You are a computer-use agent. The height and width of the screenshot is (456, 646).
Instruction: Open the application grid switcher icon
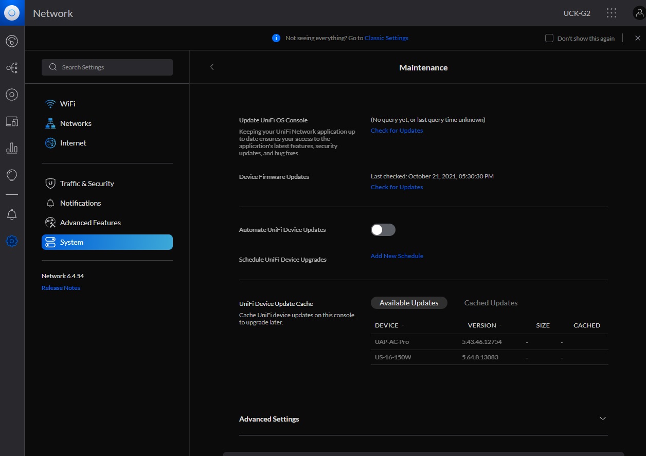[x=612, y=13]
